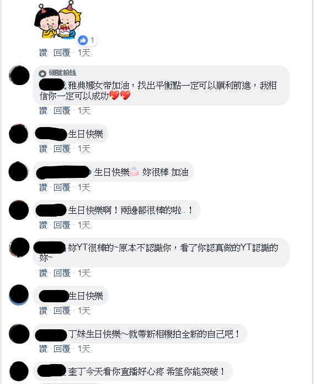Like the 妳很棒 加油 comment

coord(43,188)
